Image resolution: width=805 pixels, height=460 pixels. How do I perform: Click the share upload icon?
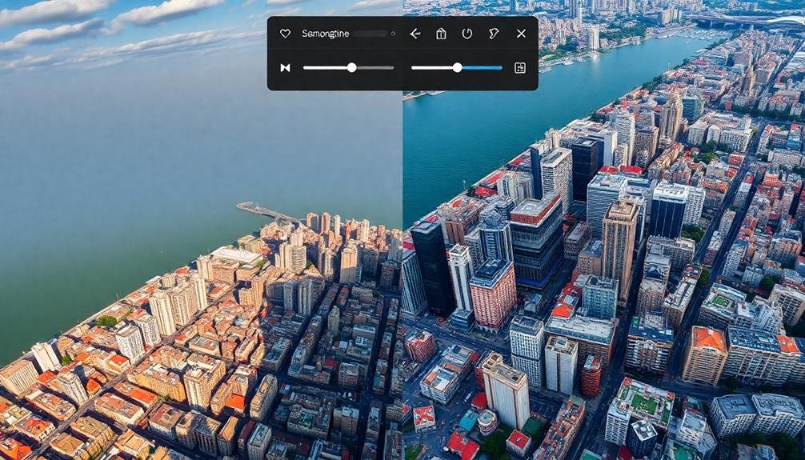(441, 34)
